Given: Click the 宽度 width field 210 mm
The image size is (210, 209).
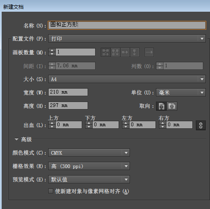Looking at the screenshot, I should [68, 92].
